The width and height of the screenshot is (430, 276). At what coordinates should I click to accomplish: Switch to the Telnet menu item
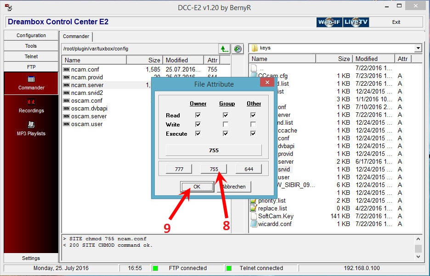tap(31, 56)
